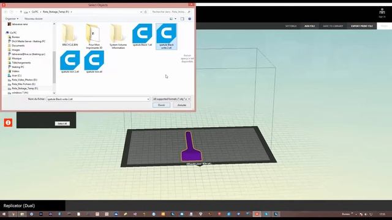Open the Windows Start button

coord(4,214)
